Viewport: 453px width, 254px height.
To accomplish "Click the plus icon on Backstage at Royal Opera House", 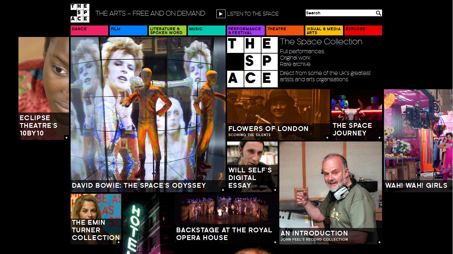I will 275,242.
